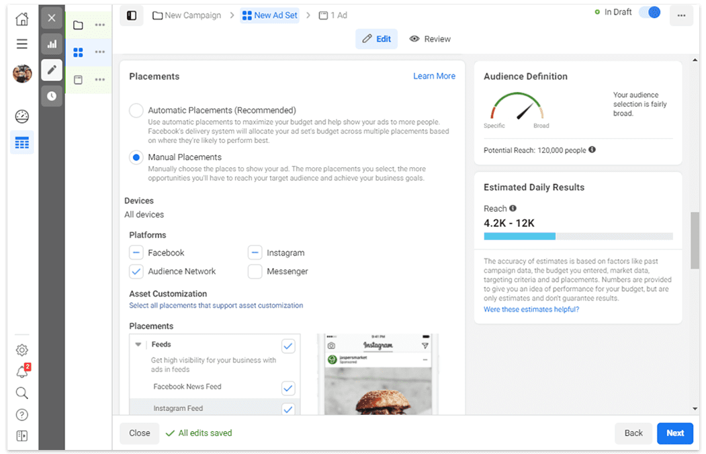Click the Campaigns grid icon in sidebar
Screen dimensions: 706x454
click(22, 142)
